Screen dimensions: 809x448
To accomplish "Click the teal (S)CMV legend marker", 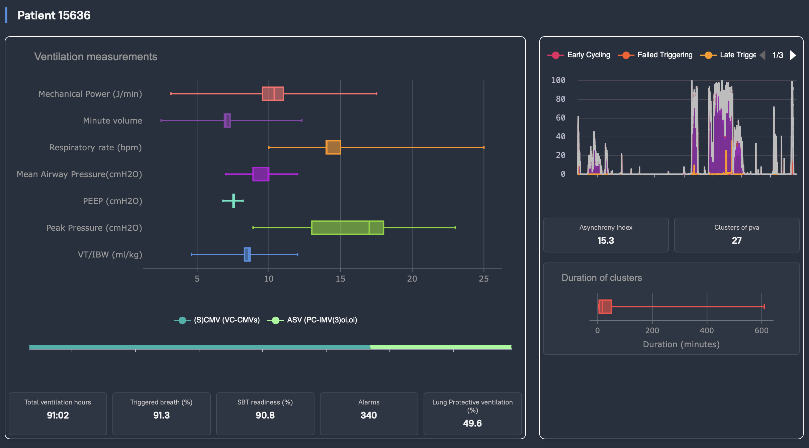I will [x=182, y=320].
